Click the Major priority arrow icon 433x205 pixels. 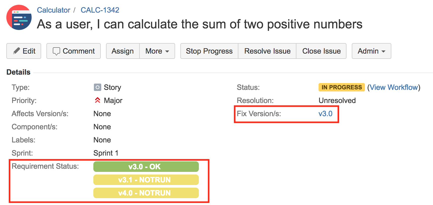pos(98,100)
